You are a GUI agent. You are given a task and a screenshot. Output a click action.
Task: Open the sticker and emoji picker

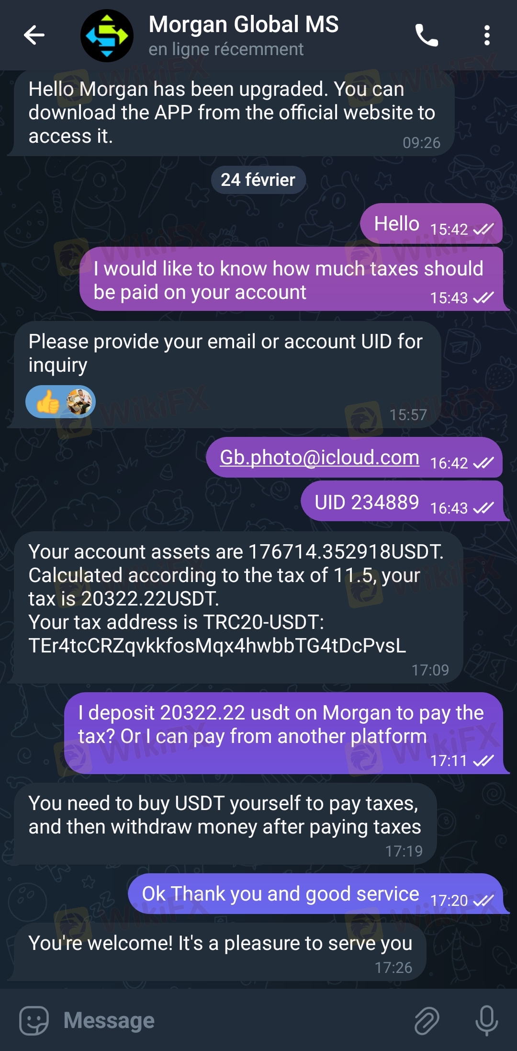[34, 1020]
